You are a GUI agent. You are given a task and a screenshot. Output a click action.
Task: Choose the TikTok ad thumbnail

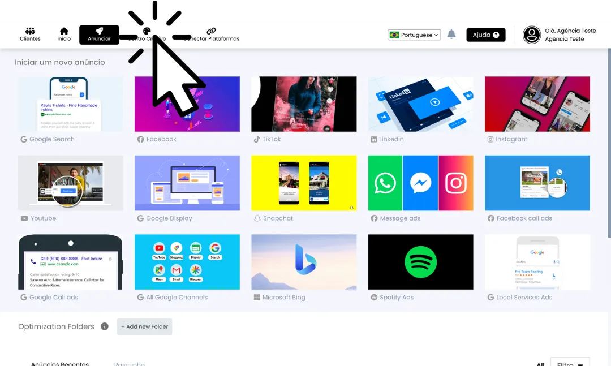tap(304, 104)
